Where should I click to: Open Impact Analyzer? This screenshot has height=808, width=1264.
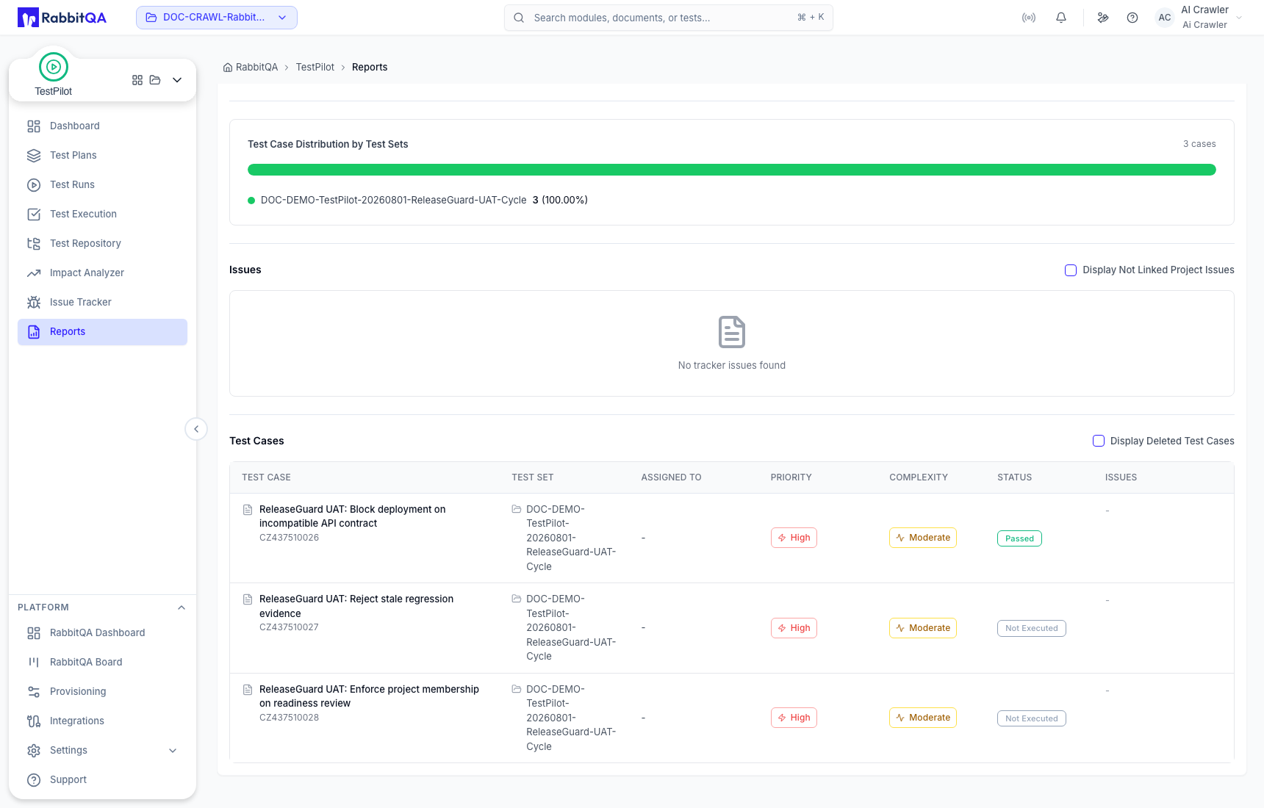102,273
